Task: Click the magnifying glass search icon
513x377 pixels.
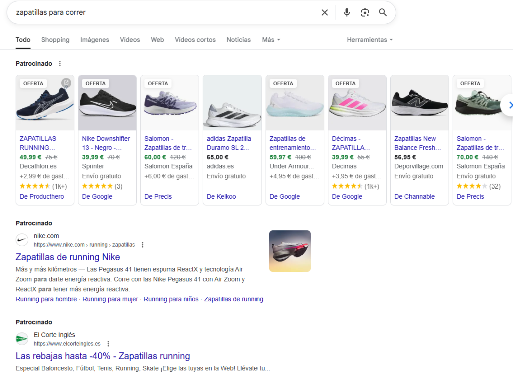Action: click(x=383, y=13)
